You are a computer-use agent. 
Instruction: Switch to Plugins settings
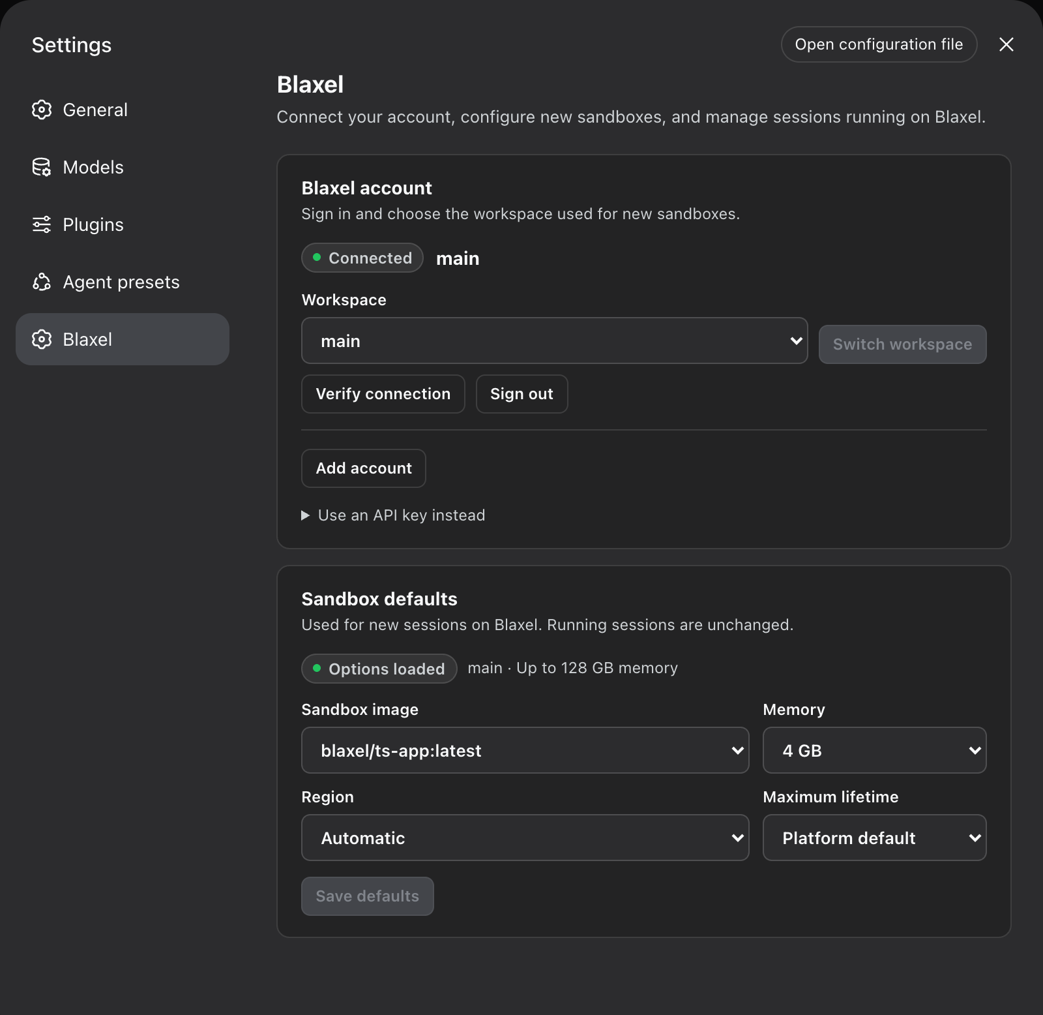click(x=123, y=224)
